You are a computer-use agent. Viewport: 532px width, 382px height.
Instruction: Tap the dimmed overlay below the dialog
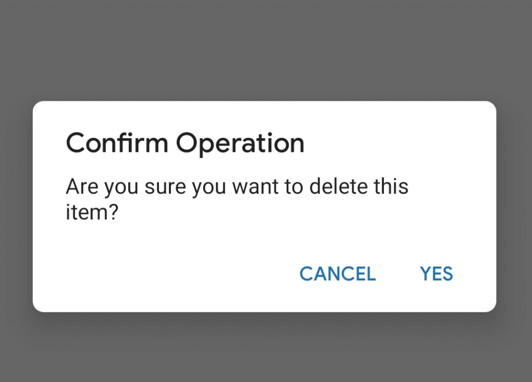pyautogui.click(x=266, y=348)
